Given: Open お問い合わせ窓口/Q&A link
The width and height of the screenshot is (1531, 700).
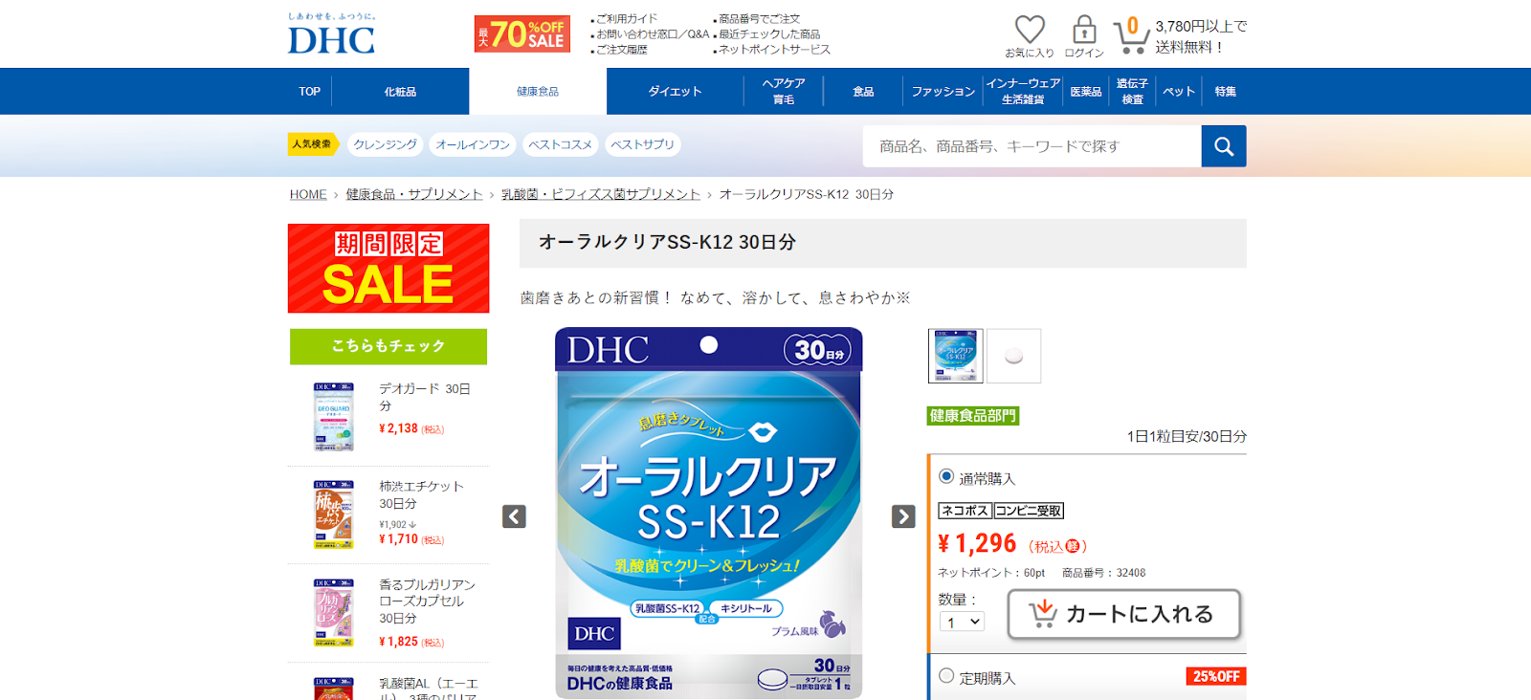Looking at the screenshot, I should tap(653, 34).
